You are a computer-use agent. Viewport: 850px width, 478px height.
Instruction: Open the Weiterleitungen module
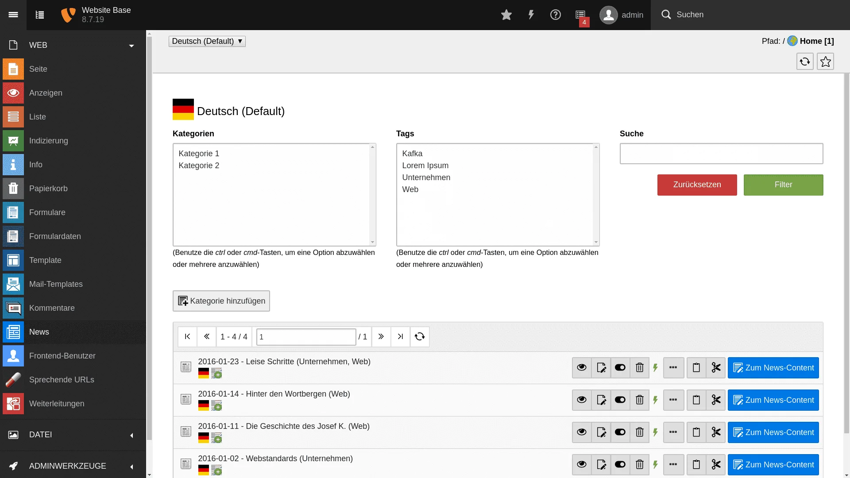point(56,403)
